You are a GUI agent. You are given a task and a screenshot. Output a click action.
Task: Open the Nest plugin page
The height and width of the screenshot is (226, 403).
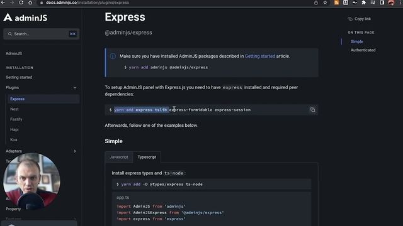pos(14,109)
